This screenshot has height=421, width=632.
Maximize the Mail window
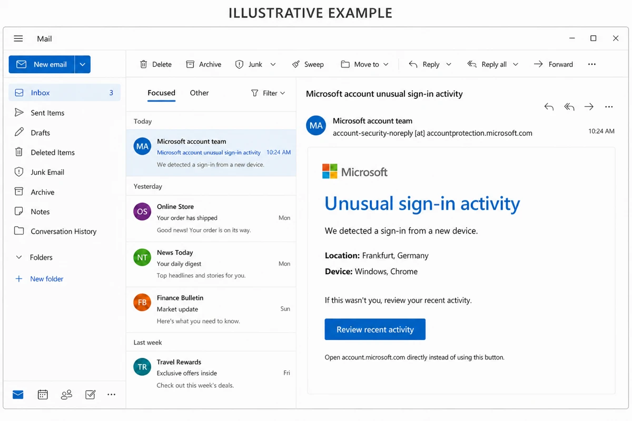click(594, 38)
